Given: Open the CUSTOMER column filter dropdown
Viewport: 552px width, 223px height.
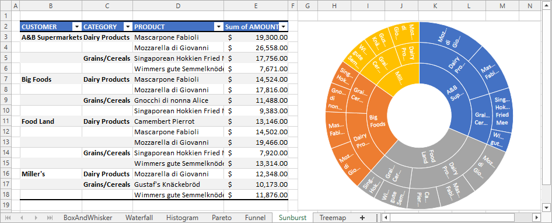Looking at the screenshot, I should (x=77, y=27).
